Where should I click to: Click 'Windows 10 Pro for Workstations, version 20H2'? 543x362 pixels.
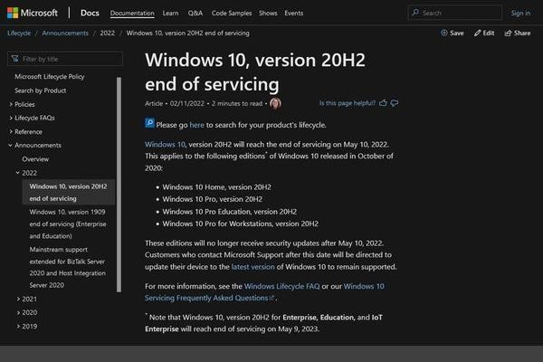pyautogui.click(x=241, y=224)
